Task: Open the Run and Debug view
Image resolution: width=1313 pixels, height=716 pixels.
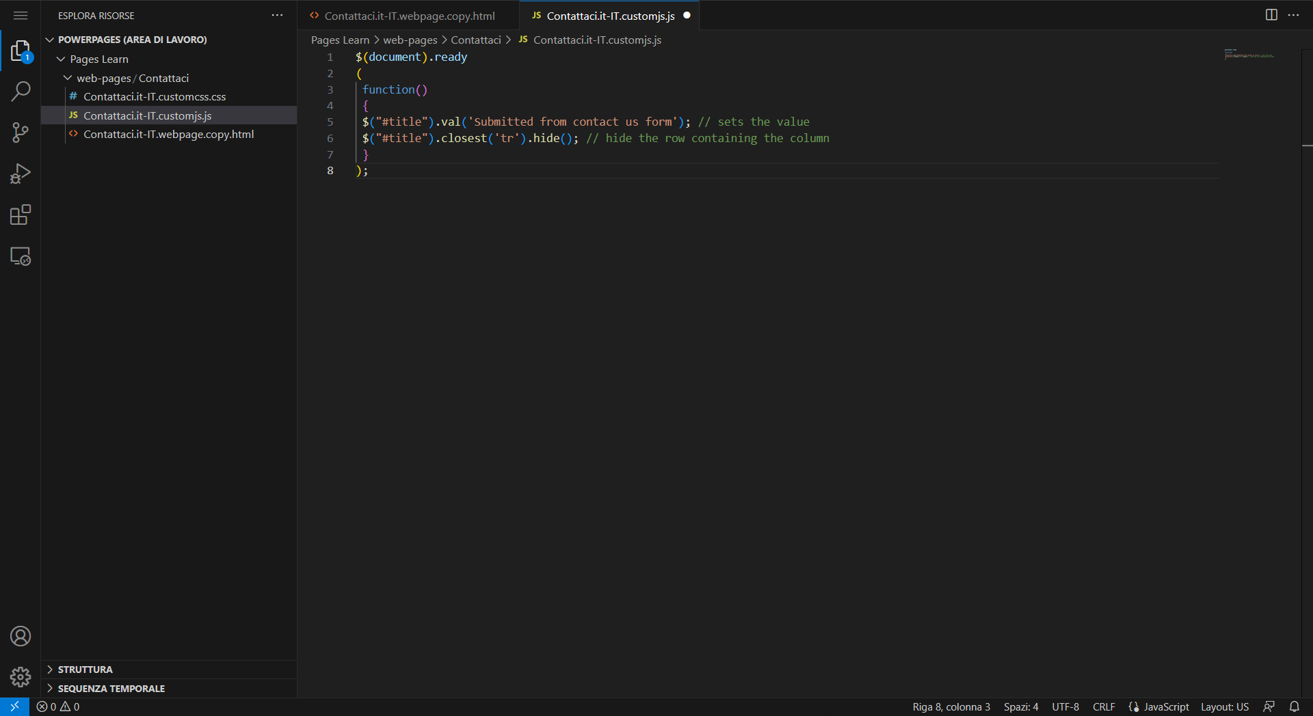Action: pos(21,174)
